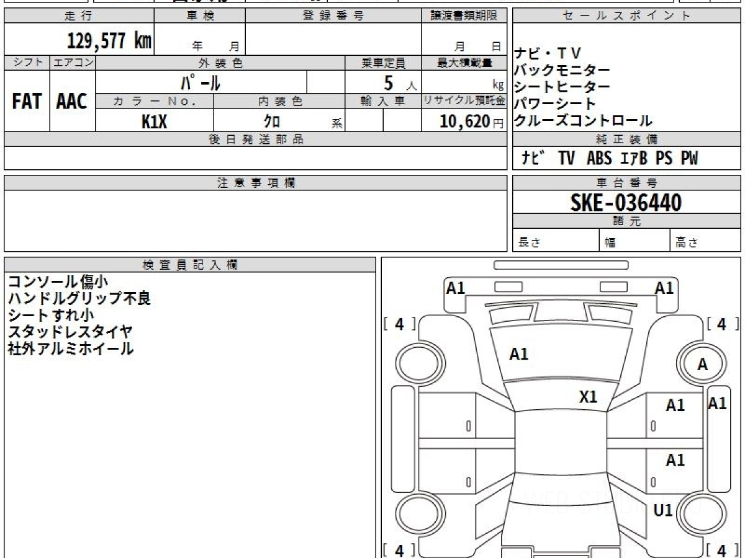The image size is (745, 558).
Task: Click the 諸元 header
Action: 627,221
